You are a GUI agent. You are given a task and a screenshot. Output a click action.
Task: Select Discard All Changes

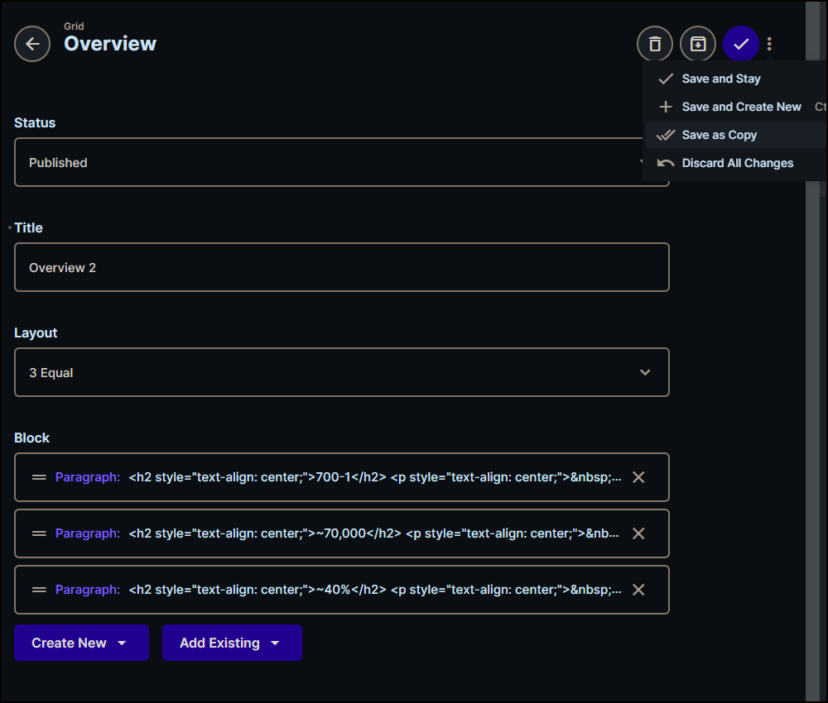(735, 163)
